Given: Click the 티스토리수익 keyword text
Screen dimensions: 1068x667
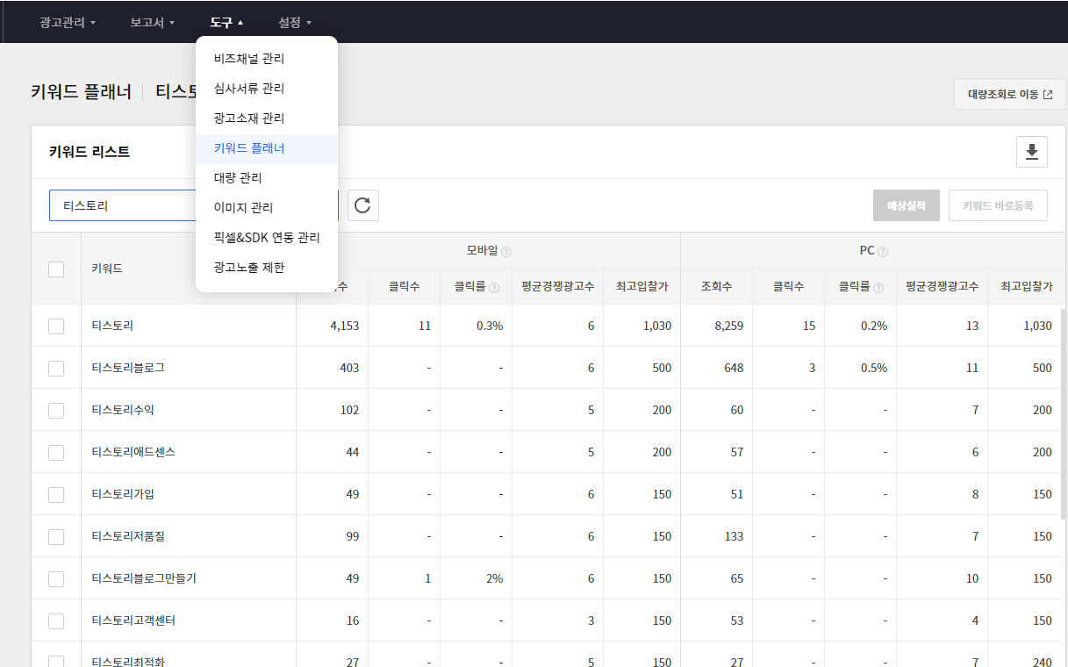Looking at the screenshot, I should 123,410.
